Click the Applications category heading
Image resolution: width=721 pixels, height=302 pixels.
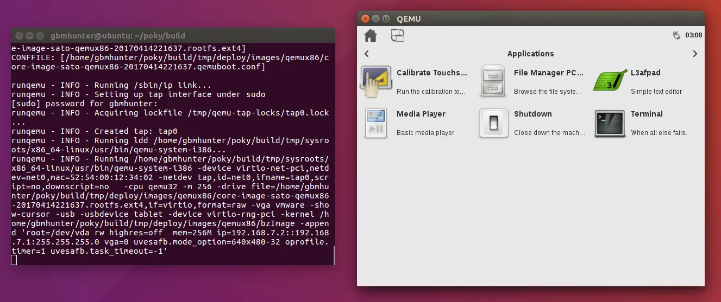click(530, 54)
